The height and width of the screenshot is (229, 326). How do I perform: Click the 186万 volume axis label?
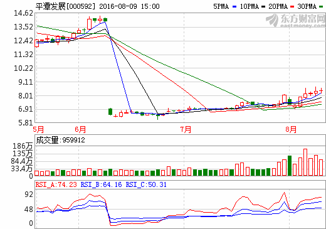23,146
